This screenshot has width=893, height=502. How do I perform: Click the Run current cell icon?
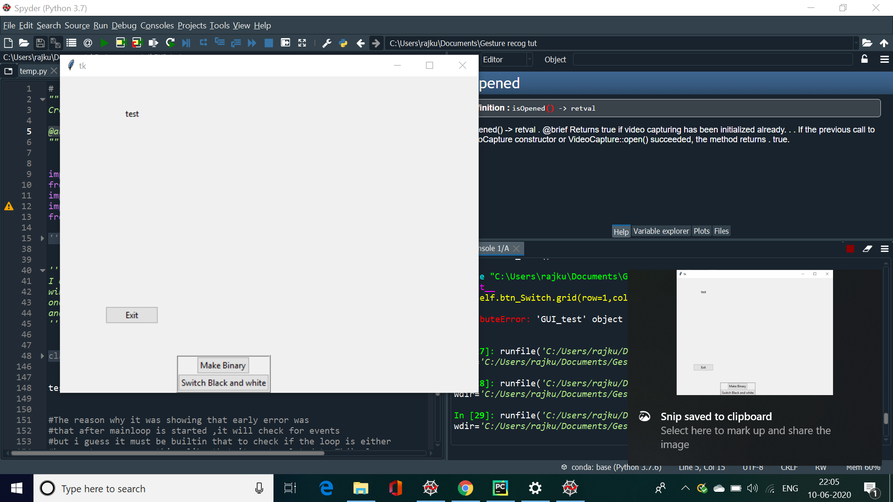pyautogui.click(x=120, y=43)
